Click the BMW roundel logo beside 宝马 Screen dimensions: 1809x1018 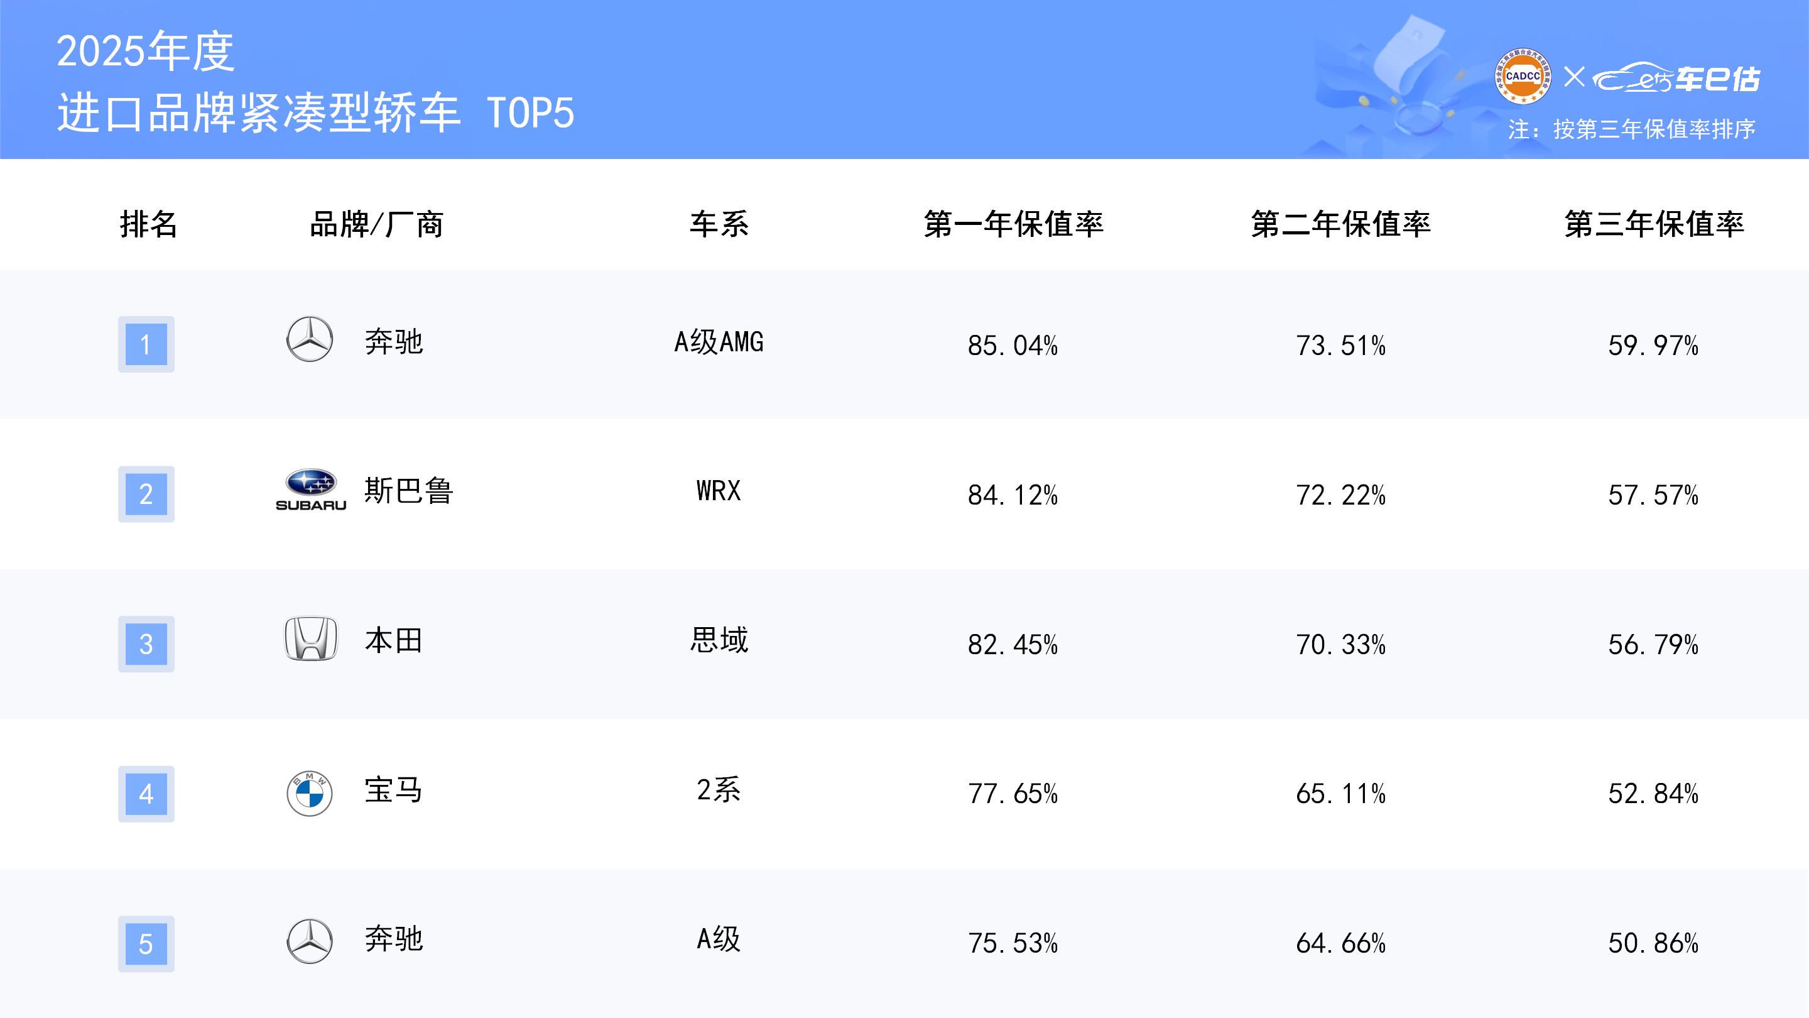(x=310, y=793)
